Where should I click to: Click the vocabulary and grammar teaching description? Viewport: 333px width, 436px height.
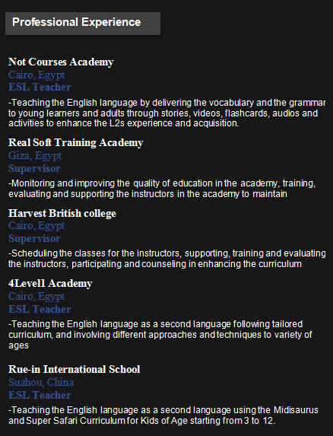point(166,113)
